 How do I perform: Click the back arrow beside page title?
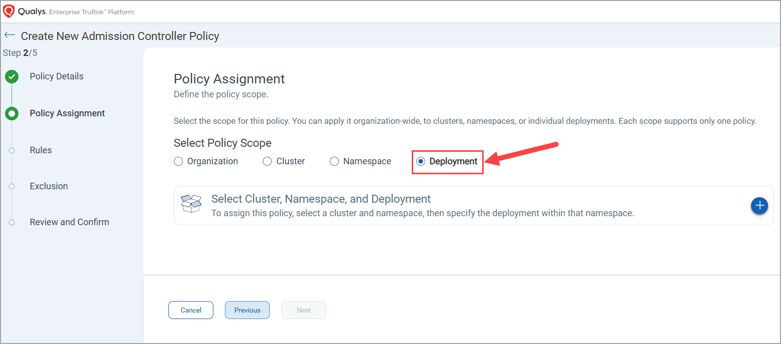coord(9,35)
